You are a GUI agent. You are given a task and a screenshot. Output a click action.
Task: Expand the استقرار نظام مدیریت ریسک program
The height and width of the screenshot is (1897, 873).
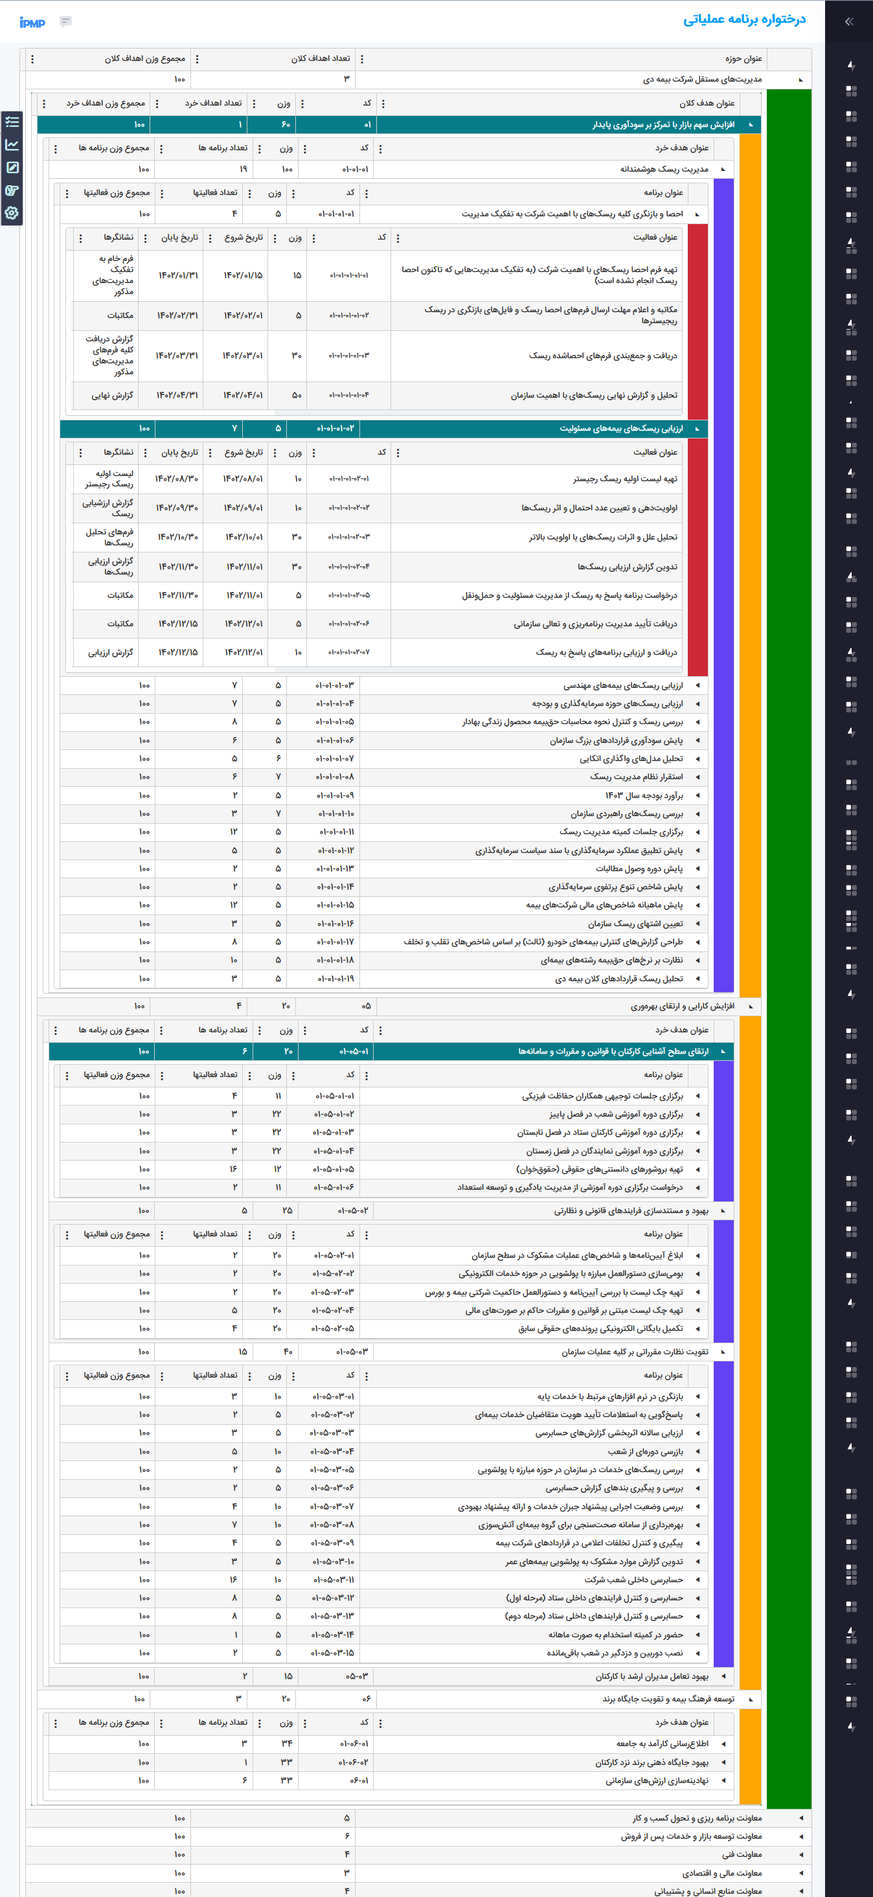[x=697, y=777]
